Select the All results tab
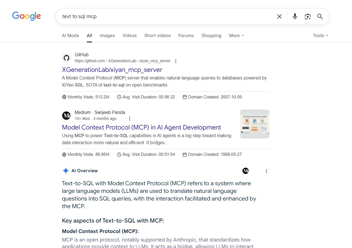 tap(89, 36)
